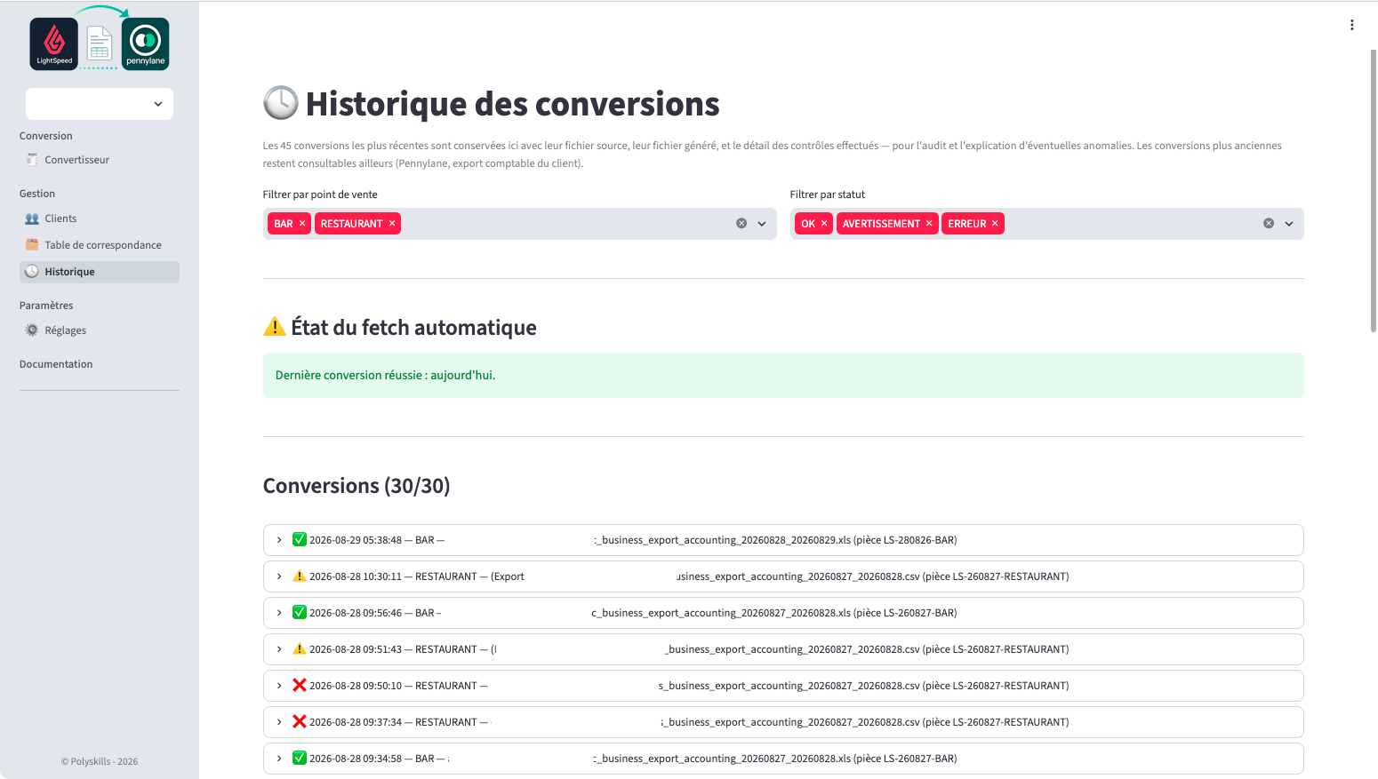Click the 'Filtrer par point de vente' label
The height and width of the screenshot is (779, 1378).
pyautogui.click(x=320, y=195)
